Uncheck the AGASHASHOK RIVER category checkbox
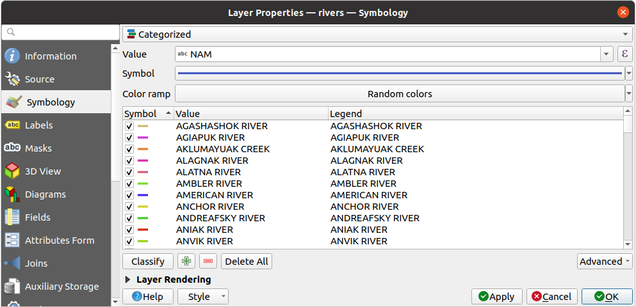636x307 pixels. tap(129, 126)
